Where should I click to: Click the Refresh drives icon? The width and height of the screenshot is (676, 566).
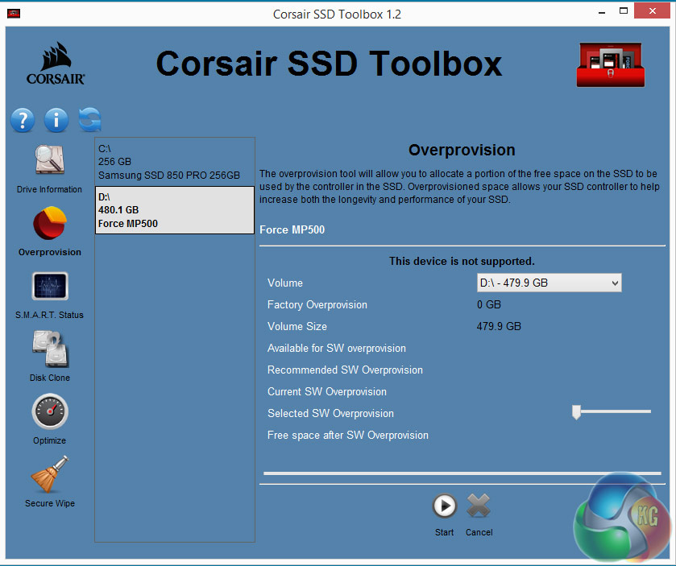click(89, 121)
